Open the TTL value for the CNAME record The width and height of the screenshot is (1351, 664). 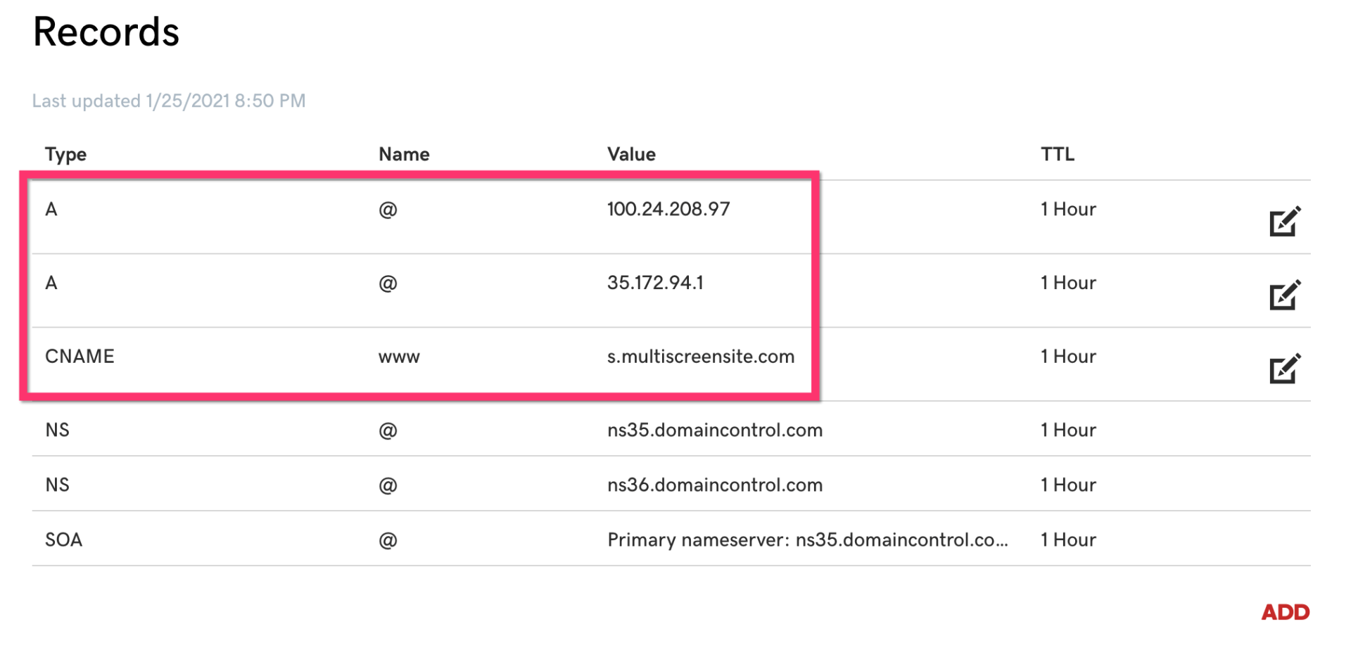[x=1068, y=357]
